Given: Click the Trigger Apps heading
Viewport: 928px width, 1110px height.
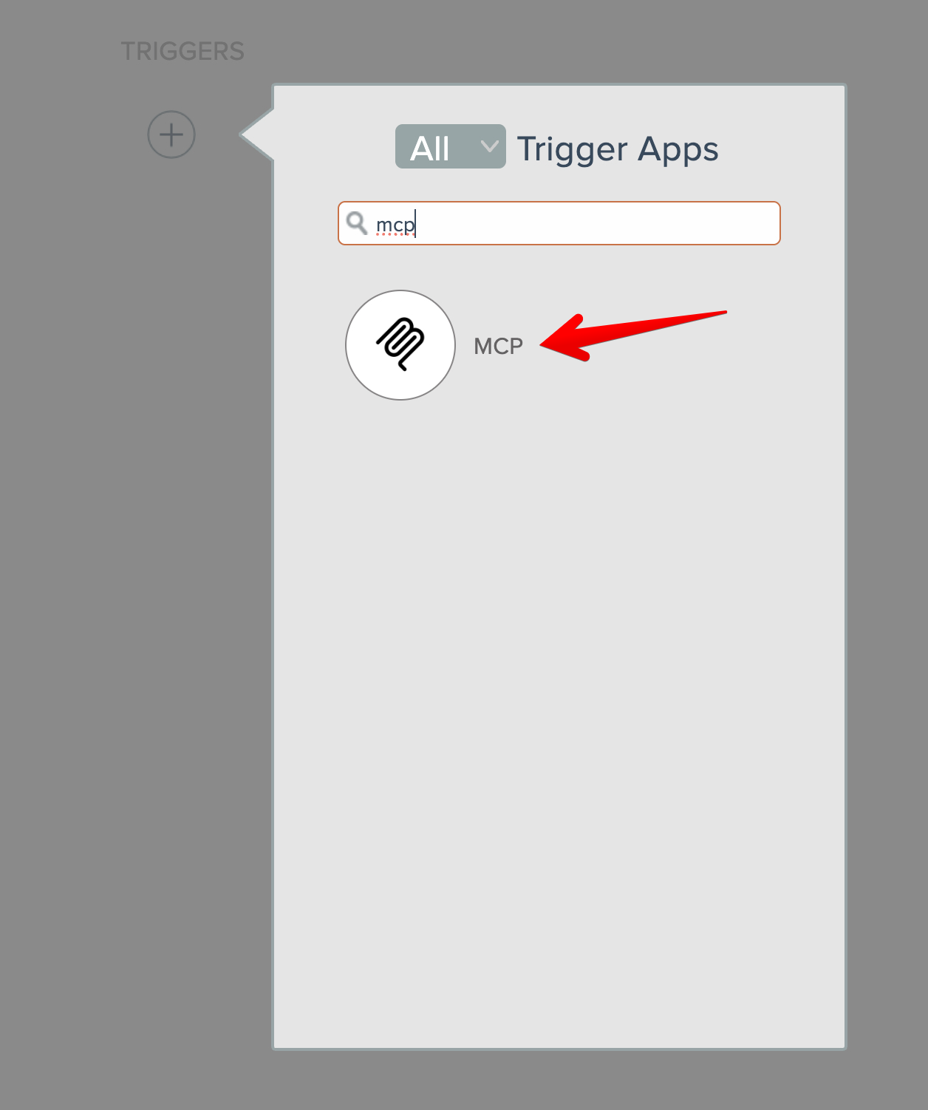Looking at the screenshot, I should tap(618, 149).
